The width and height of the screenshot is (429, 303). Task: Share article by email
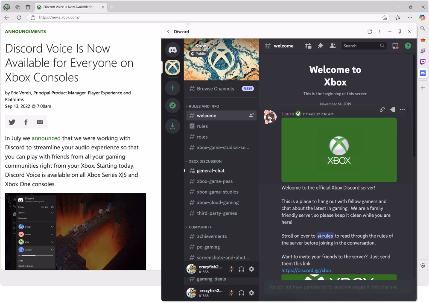[x=40, y=122]
